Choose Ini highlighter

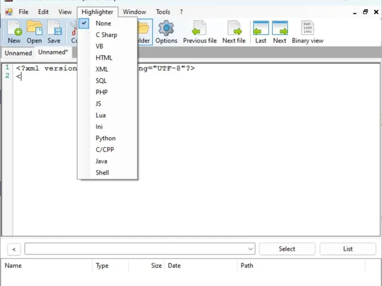pyautogui.click(x=107, y=127)
